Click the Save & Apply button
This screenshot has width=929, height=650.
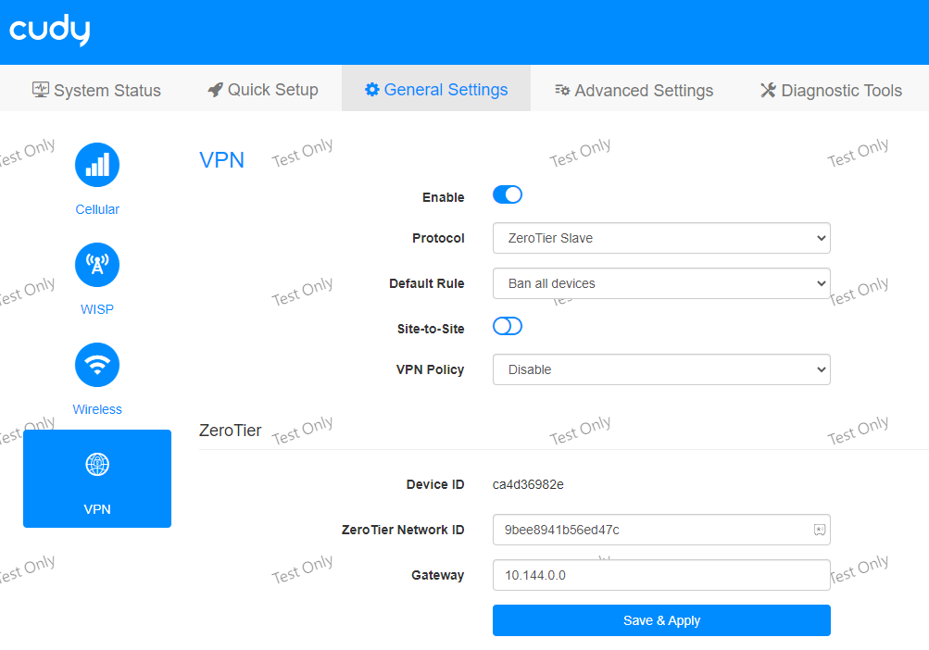662,620
